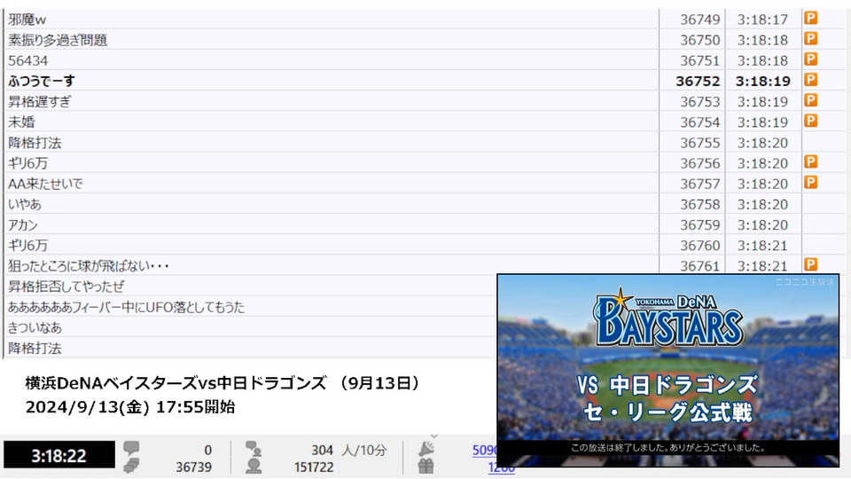Click the broadcast title '横浜DeNAベイスターズvs中日ドラゴンズ'

[x=176, y=383]
